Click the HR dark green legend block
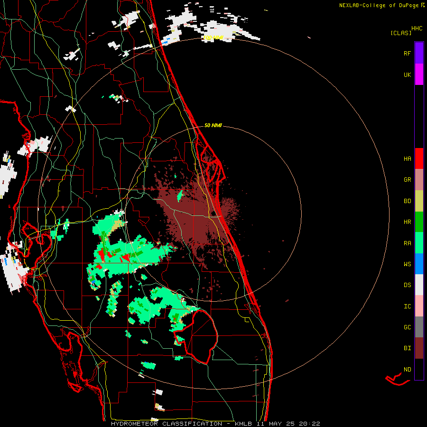This screenshot has width=427, height=427. [419, 222]
